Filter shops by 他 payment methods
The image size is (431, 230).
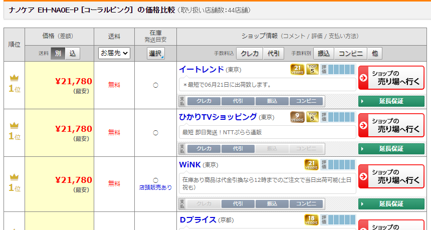375,53
